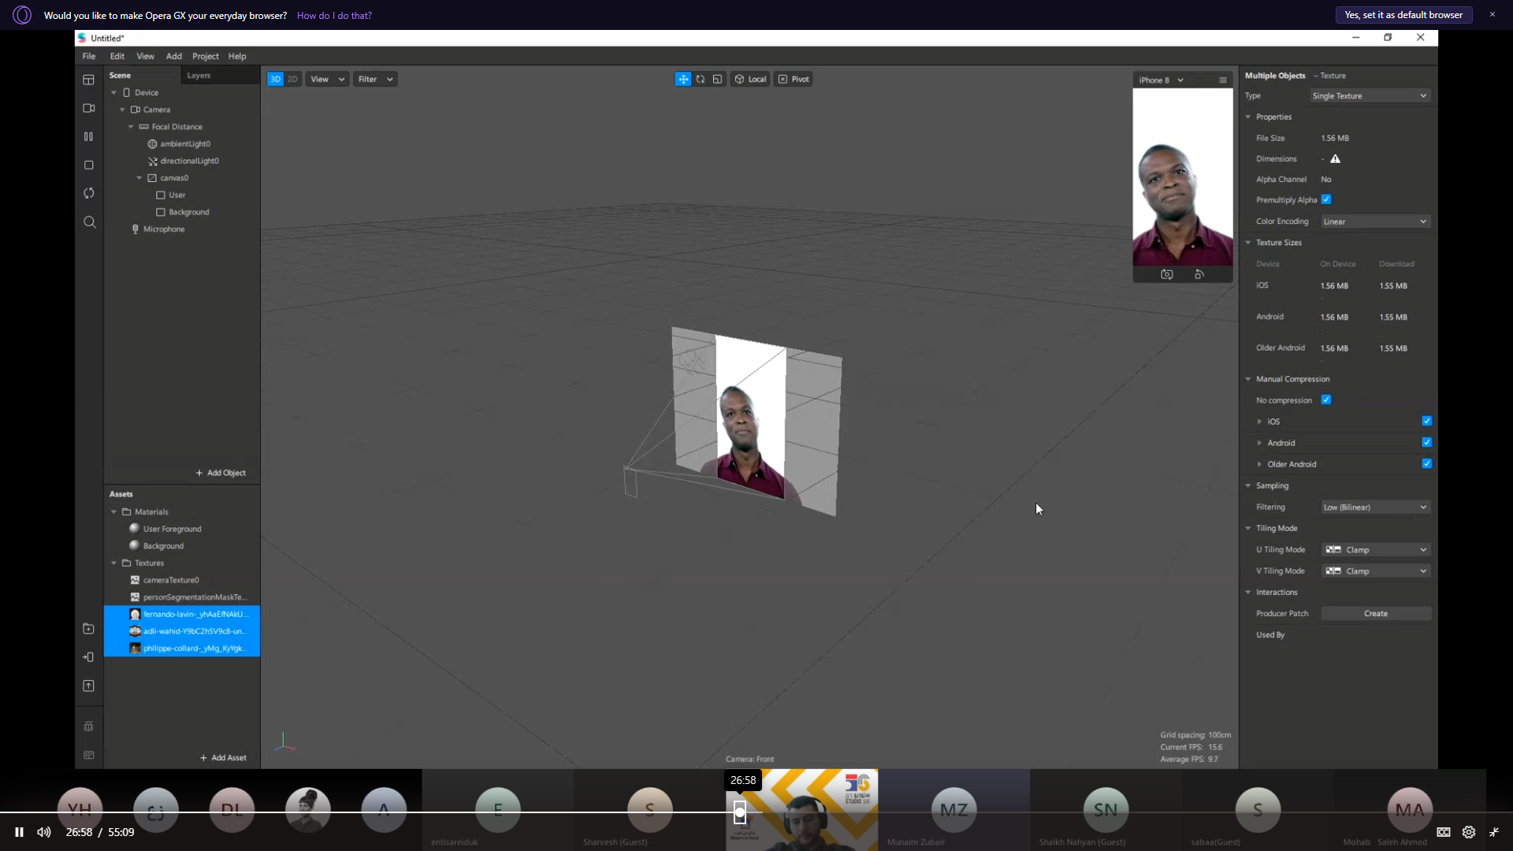Open the video player settings gear
The image size is (1513, 851).
pyautogui.click(x=1469, y=832)
